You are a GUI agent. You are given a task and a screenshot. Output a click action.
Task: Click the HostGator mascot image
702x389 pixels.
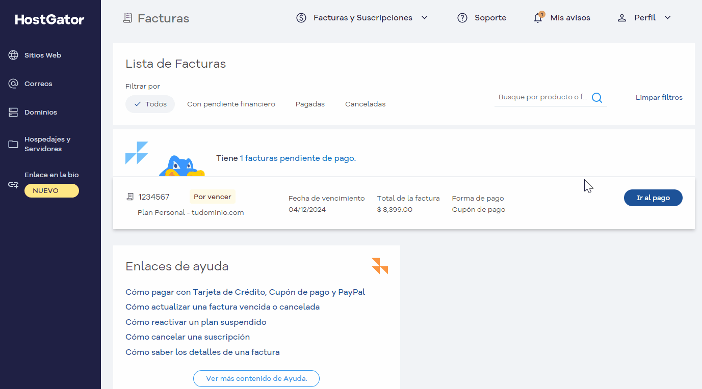(x=181, y=166)
